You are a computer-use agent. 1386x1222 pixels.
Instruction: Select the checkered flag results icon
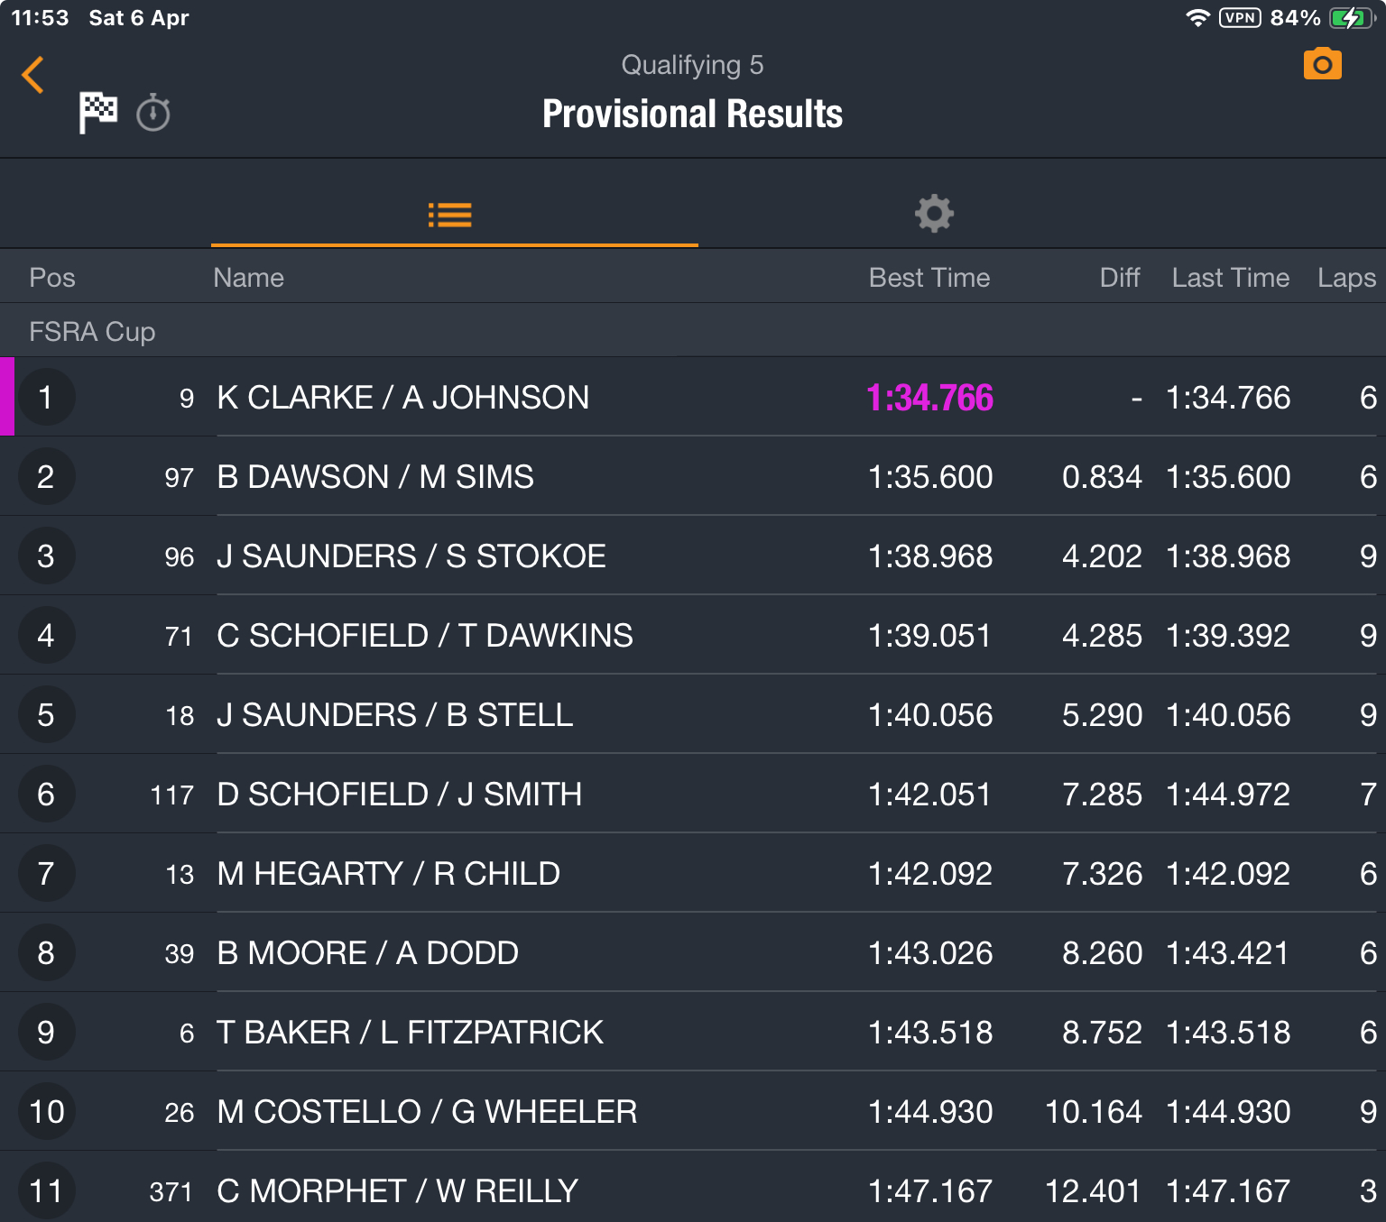click(x=97, y=113)
